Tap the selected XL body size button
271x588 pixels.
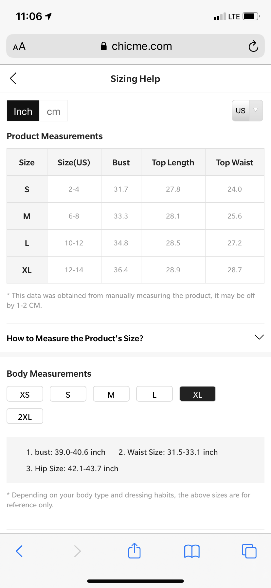point(198,394)
